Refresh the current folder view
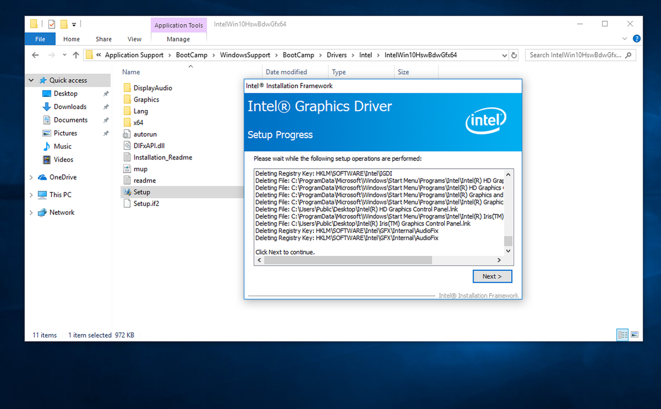The image size is (661, 409). pyautogui.click(x=514, y=55)
